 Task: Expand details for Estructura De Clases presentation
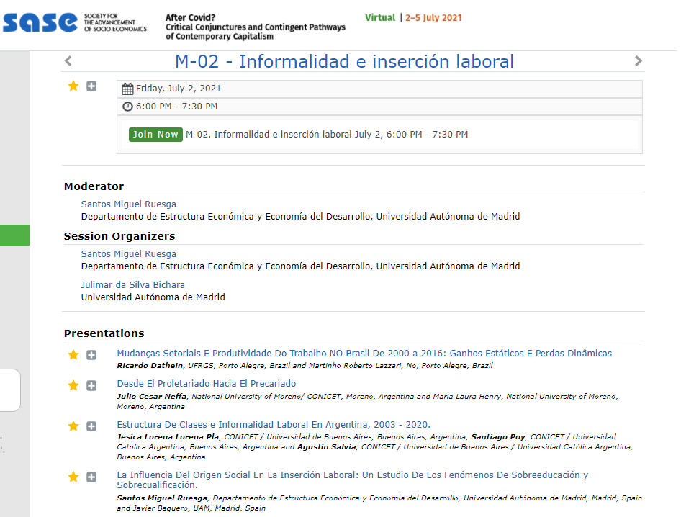point(91,426)
